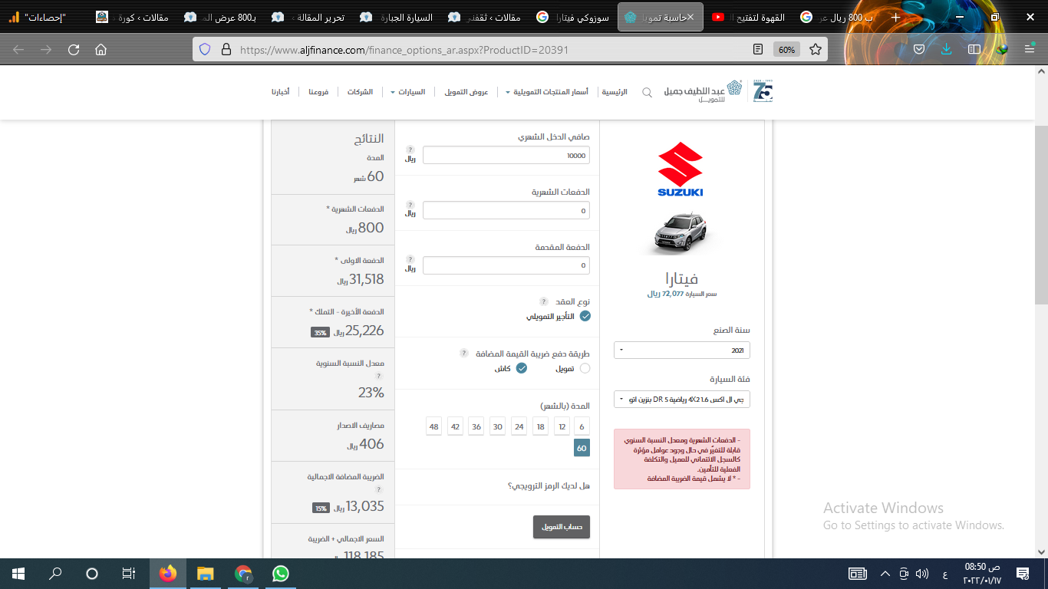Switch to تحرير المقالة browser tab
Image resolution: width=1048 pixels, height=589 pixels.
point(310,17)
